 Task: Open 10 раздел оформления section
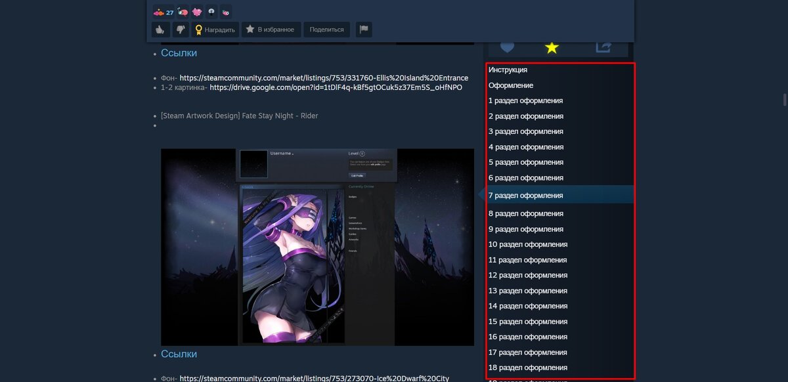(x=528, y=244)
